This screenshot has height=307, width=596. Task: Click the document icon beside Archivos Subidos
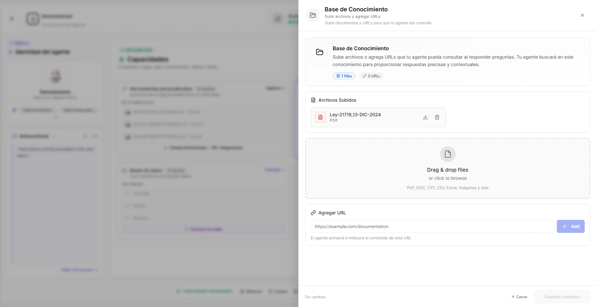313,100
